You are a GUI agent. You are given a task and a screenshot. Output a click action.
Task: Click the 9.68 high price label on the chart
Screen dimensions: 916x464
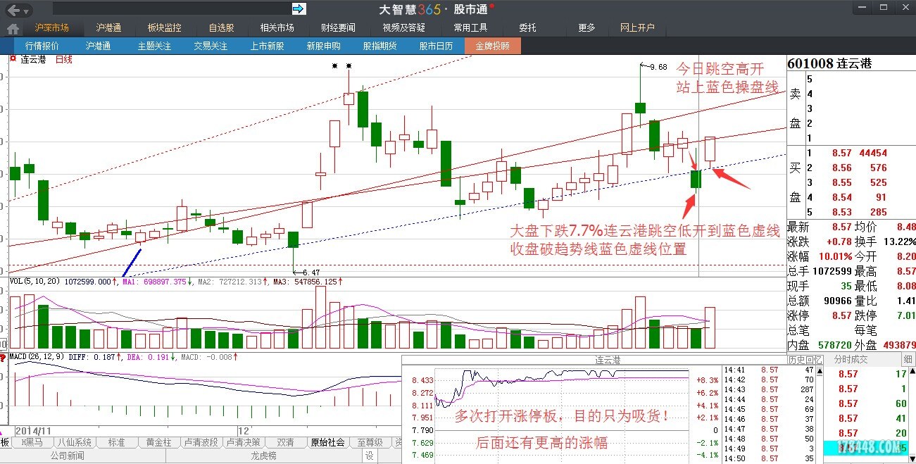point(658,67)
